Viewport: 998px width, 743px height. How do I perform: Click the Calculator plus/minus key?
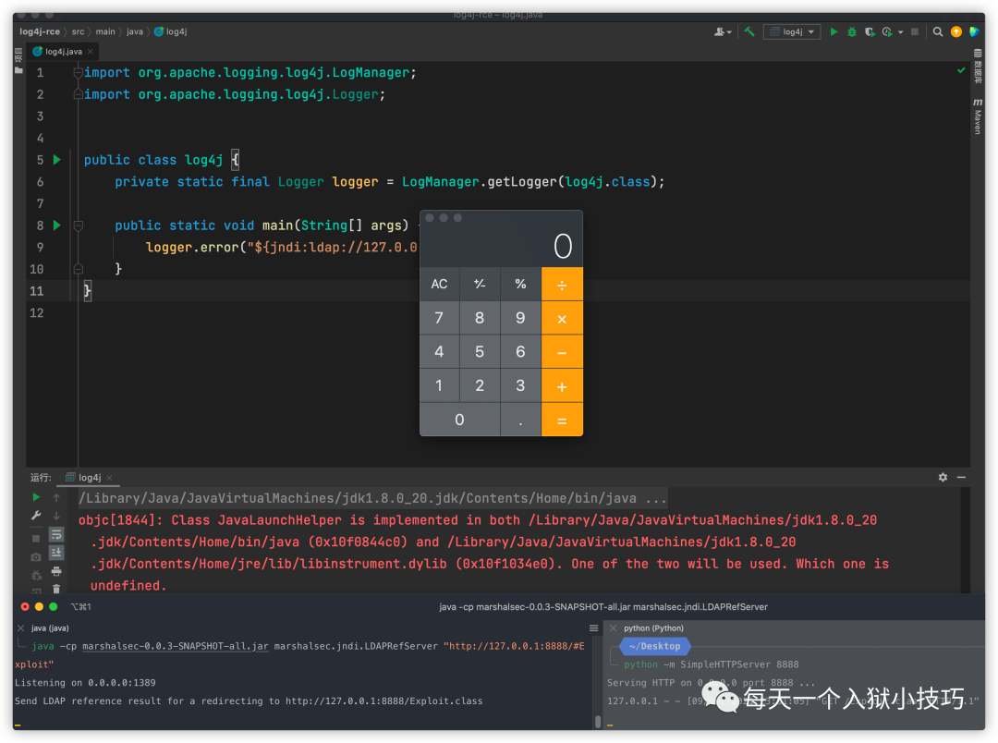[480, 284]
